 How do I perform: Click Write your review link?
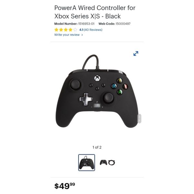click(x=67, y=35)
